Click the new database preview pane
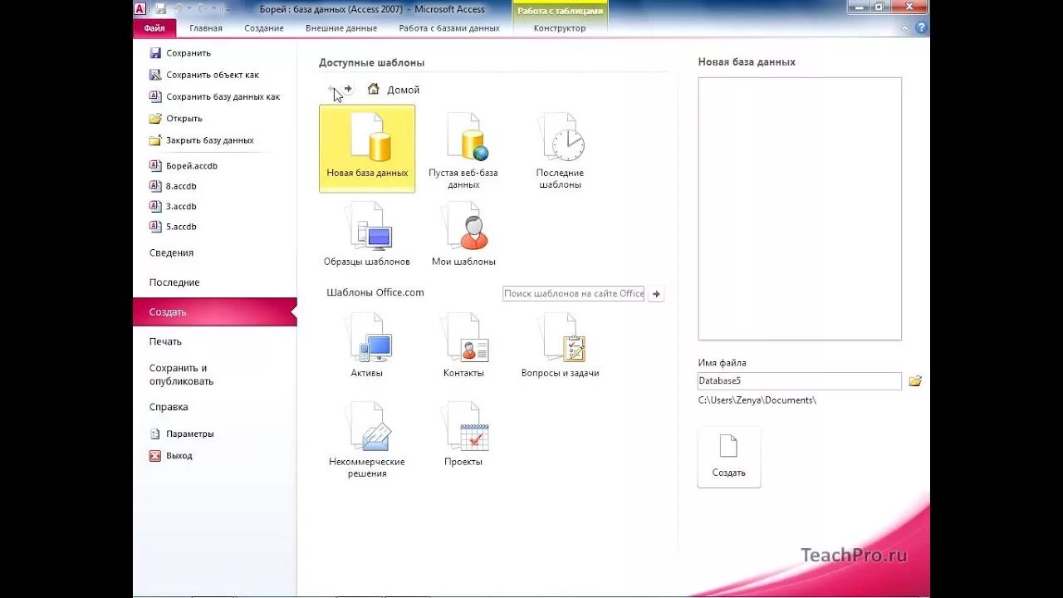1063x598 pixels. point(800,208)
